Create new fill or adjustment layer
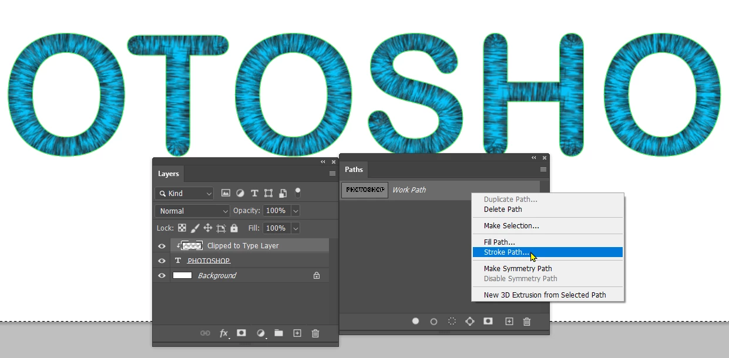Screen dimensions: 729x358 coord(261,333)
